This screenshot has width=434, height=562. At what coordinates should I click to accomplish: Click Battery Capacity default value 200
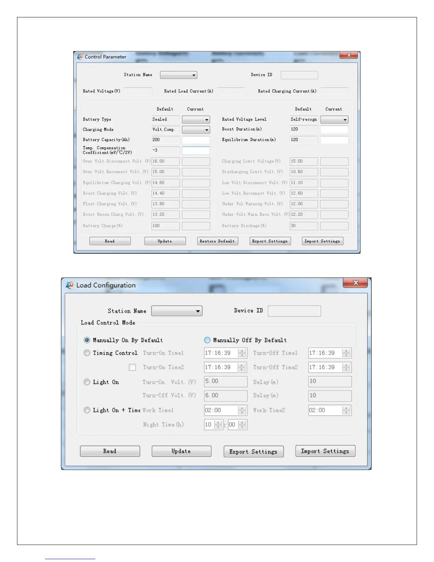(x=166, y=140)
